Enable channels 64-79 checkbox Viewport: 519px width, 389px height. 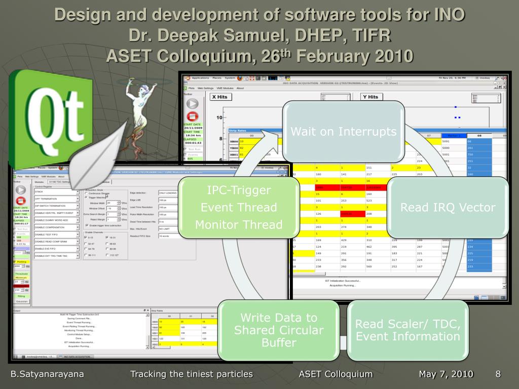click(x=85, y=249)
